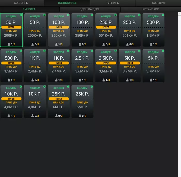
Task: Open info icon on non-HYPER 50 P. card
Action: [44, 15]
